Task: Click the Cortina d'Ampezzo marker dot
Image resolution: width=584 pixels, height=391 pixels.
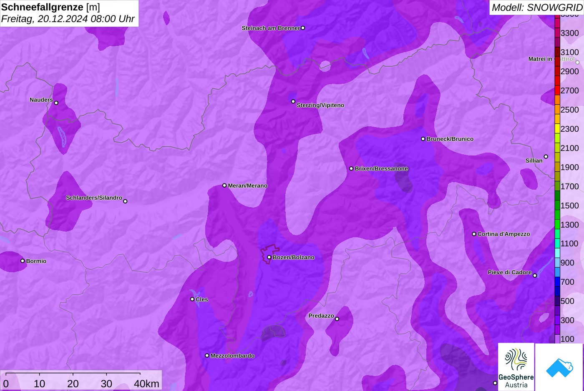Action: (474, 234)
